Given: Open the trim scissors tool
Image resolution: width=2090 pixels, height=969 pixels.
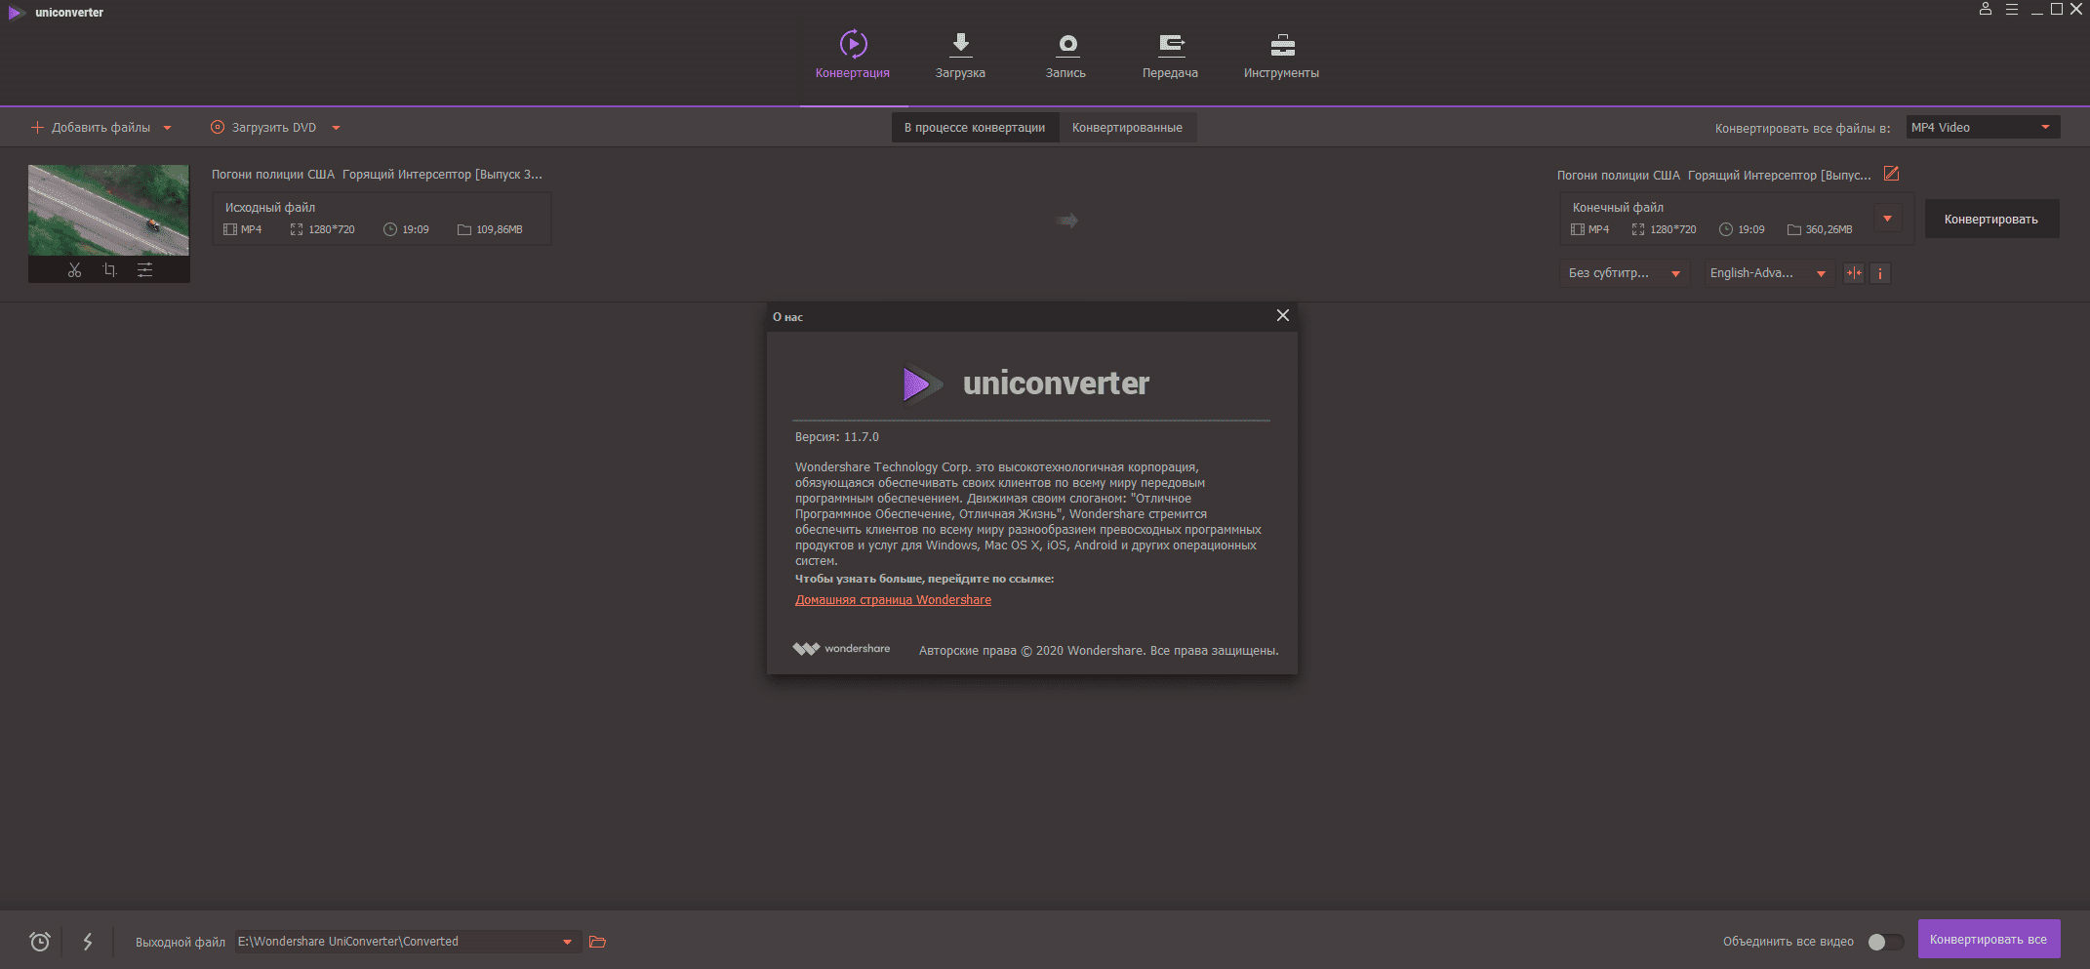Looking at the screenshot, I should [x=74, y=270].
